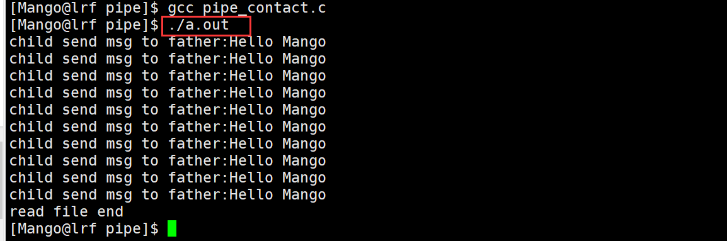Click the word "read" in final output

point(26,212)
